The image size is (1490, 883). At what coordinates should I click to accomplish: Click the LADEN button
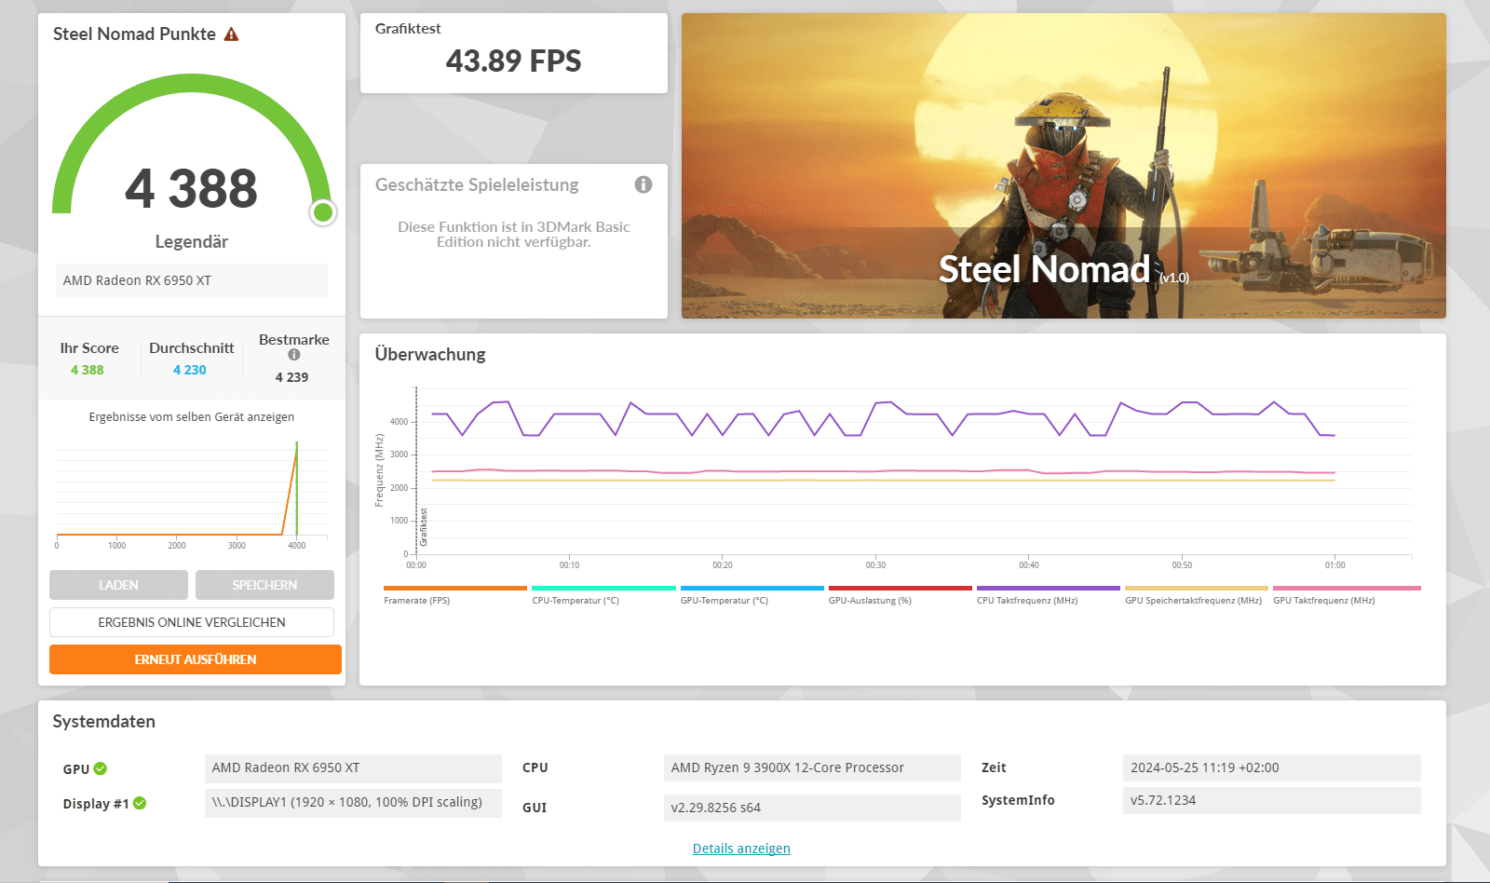click(x=118, y=585)
